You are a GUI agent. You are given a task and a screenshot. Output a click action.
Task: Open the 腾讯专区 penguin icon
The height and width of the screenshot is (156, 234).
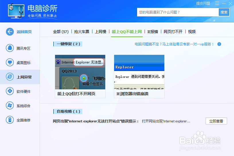coord(10,48)
